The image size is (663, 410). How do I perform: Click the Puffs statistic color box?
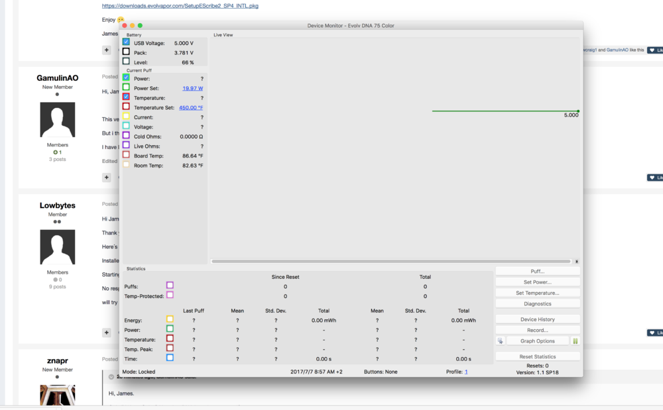tap(170, 285)
